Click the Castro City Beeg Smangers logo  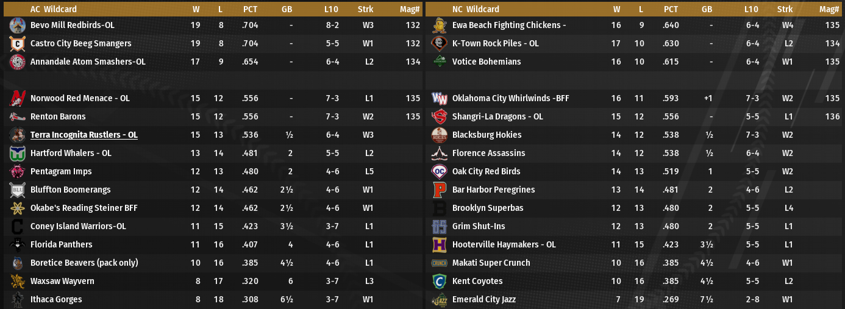click(17, 44)
